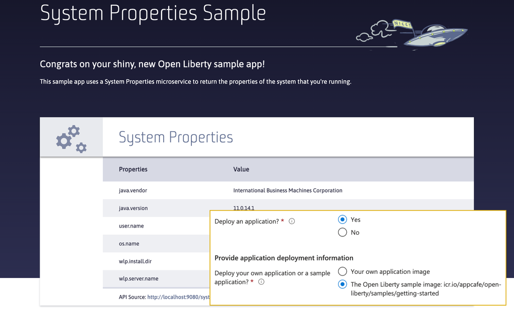Click the System Properties Sample page title

[x=153, y=13]
